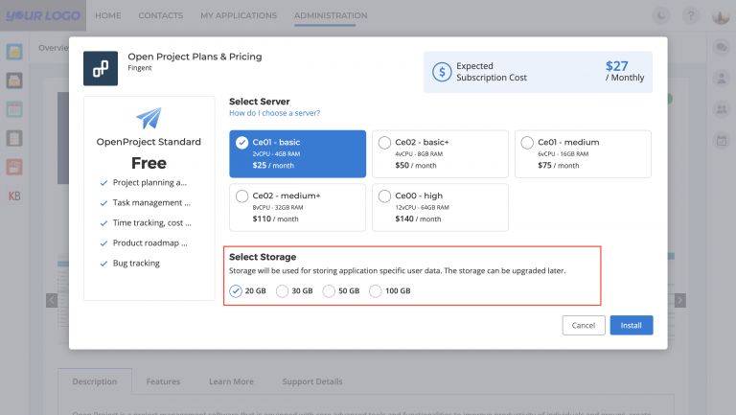Image resolution: width=736 pixels, height=415 pixels.
Task: Click the inbox tray icon in left sidebar
Action: click(x=14, y=81)
